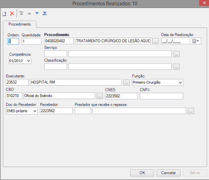
Task: Open Prestador repasse lookup ellipsis button
Action: point(191,111)
